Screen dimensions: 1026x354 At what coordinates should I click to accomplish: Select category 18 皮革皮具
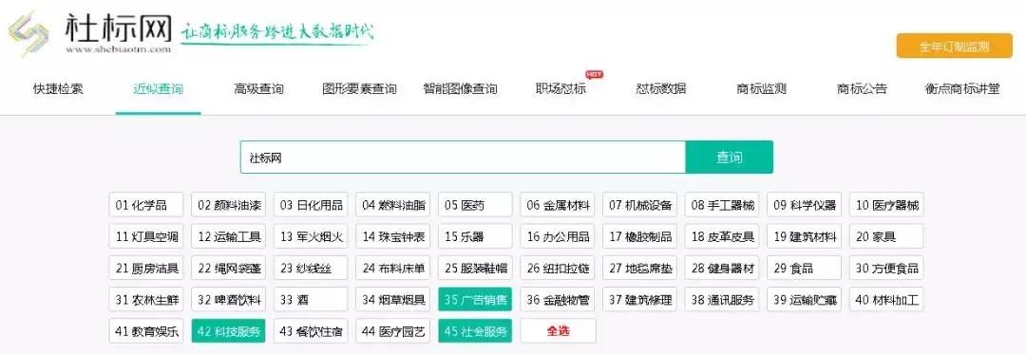point(722,236)
